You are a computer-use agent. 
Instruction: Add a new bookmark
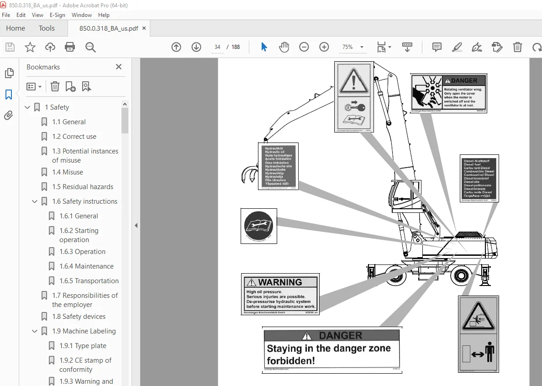(70, 86)
